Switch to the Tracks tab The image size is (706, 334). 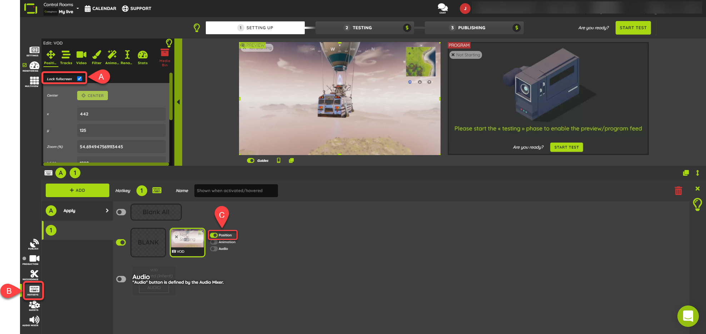[66, 57]
